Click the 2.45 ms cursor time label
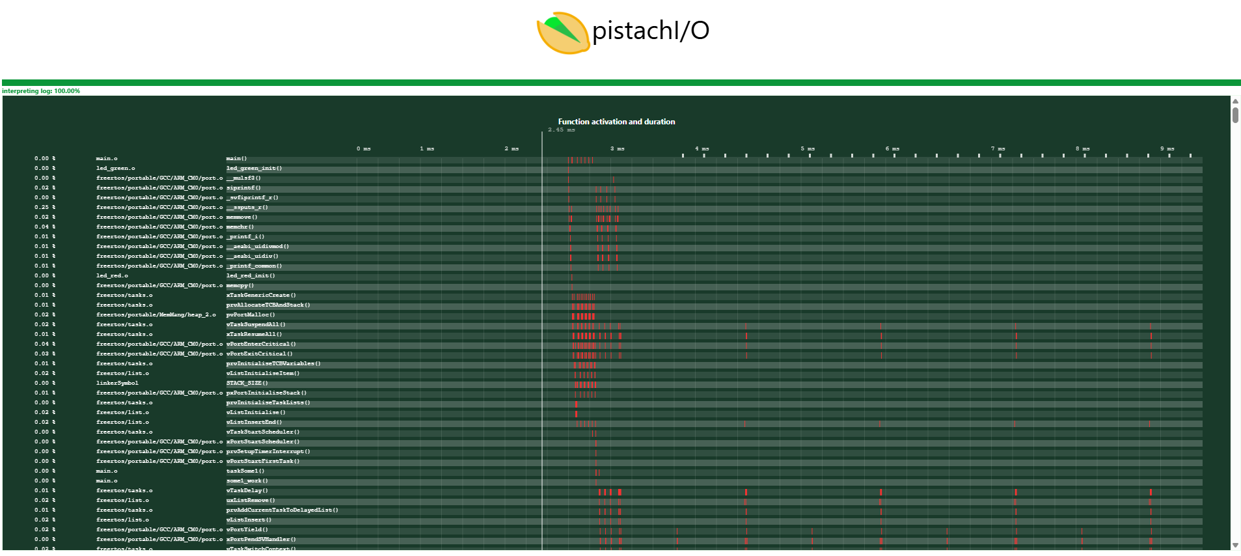The width and height of the screenshot is (1241, 556). (561, 130)
